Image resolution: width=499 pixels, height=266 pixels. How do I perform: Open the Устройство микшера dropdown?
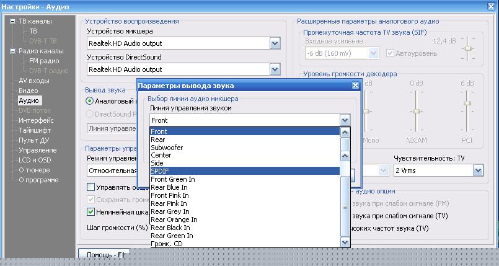[x=275, y=43]
